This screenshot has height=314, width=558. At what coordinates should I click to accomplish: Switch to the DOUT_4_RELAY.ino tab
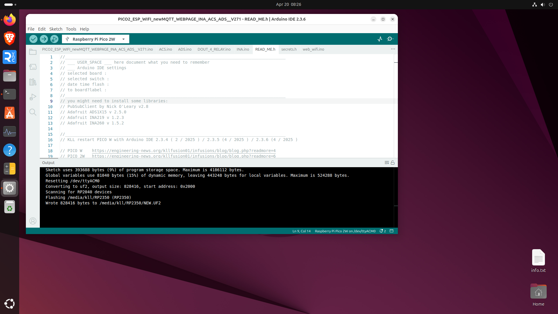214,49
